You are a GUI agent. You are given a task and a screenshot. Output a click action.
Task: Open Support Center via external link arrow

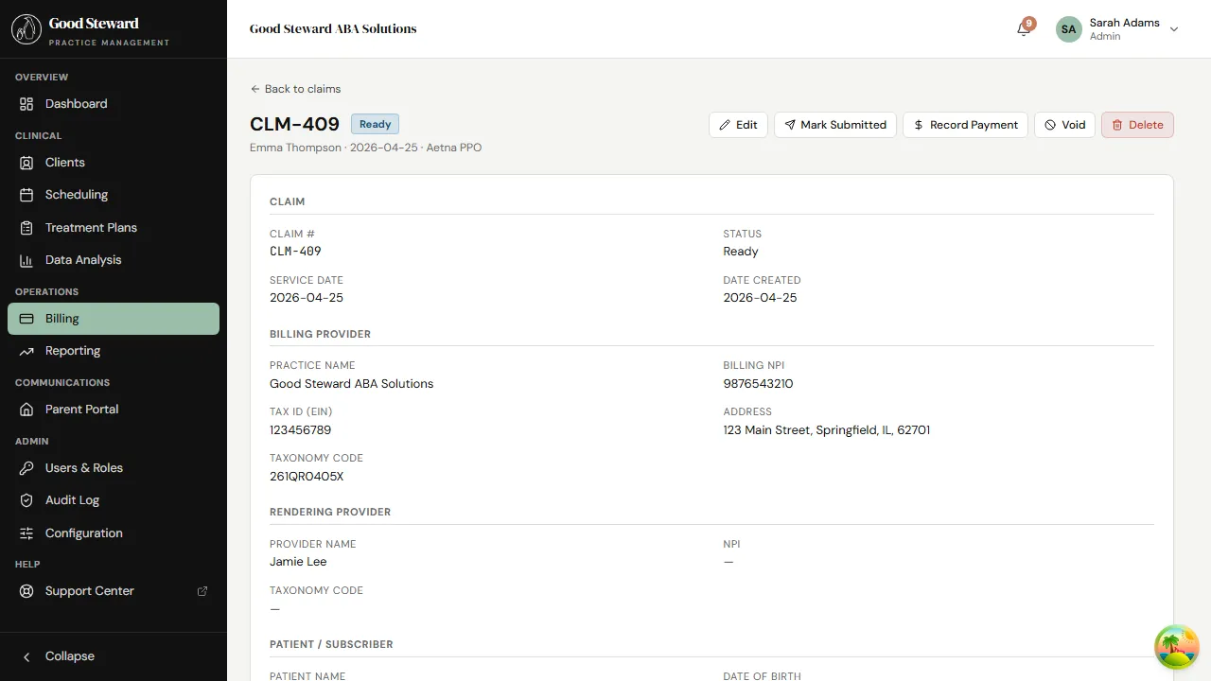(x=202, y=590)
